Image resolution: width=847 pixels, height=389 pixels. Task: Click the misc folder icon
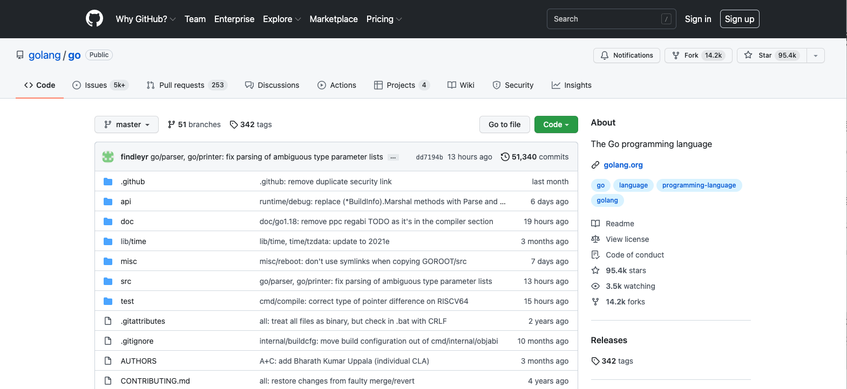tap(108, 261)
